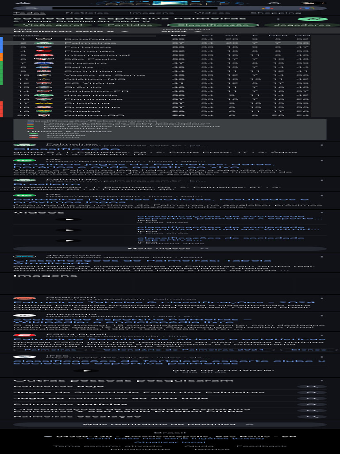Play the first video thumbnail in Vídeos

pyautogui.click(x=69, y=219)
